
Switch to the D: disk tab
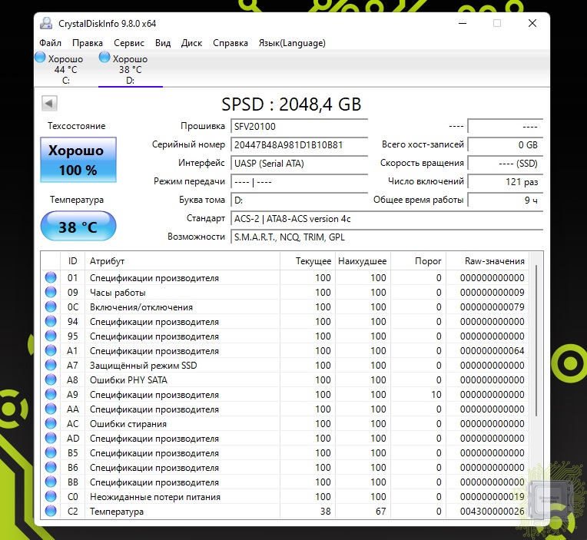(130, 70)
